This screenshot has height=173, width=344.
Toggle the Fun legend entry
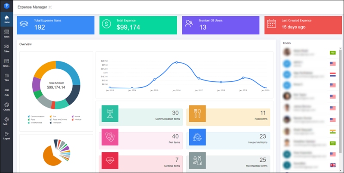(x=53, y=117)
